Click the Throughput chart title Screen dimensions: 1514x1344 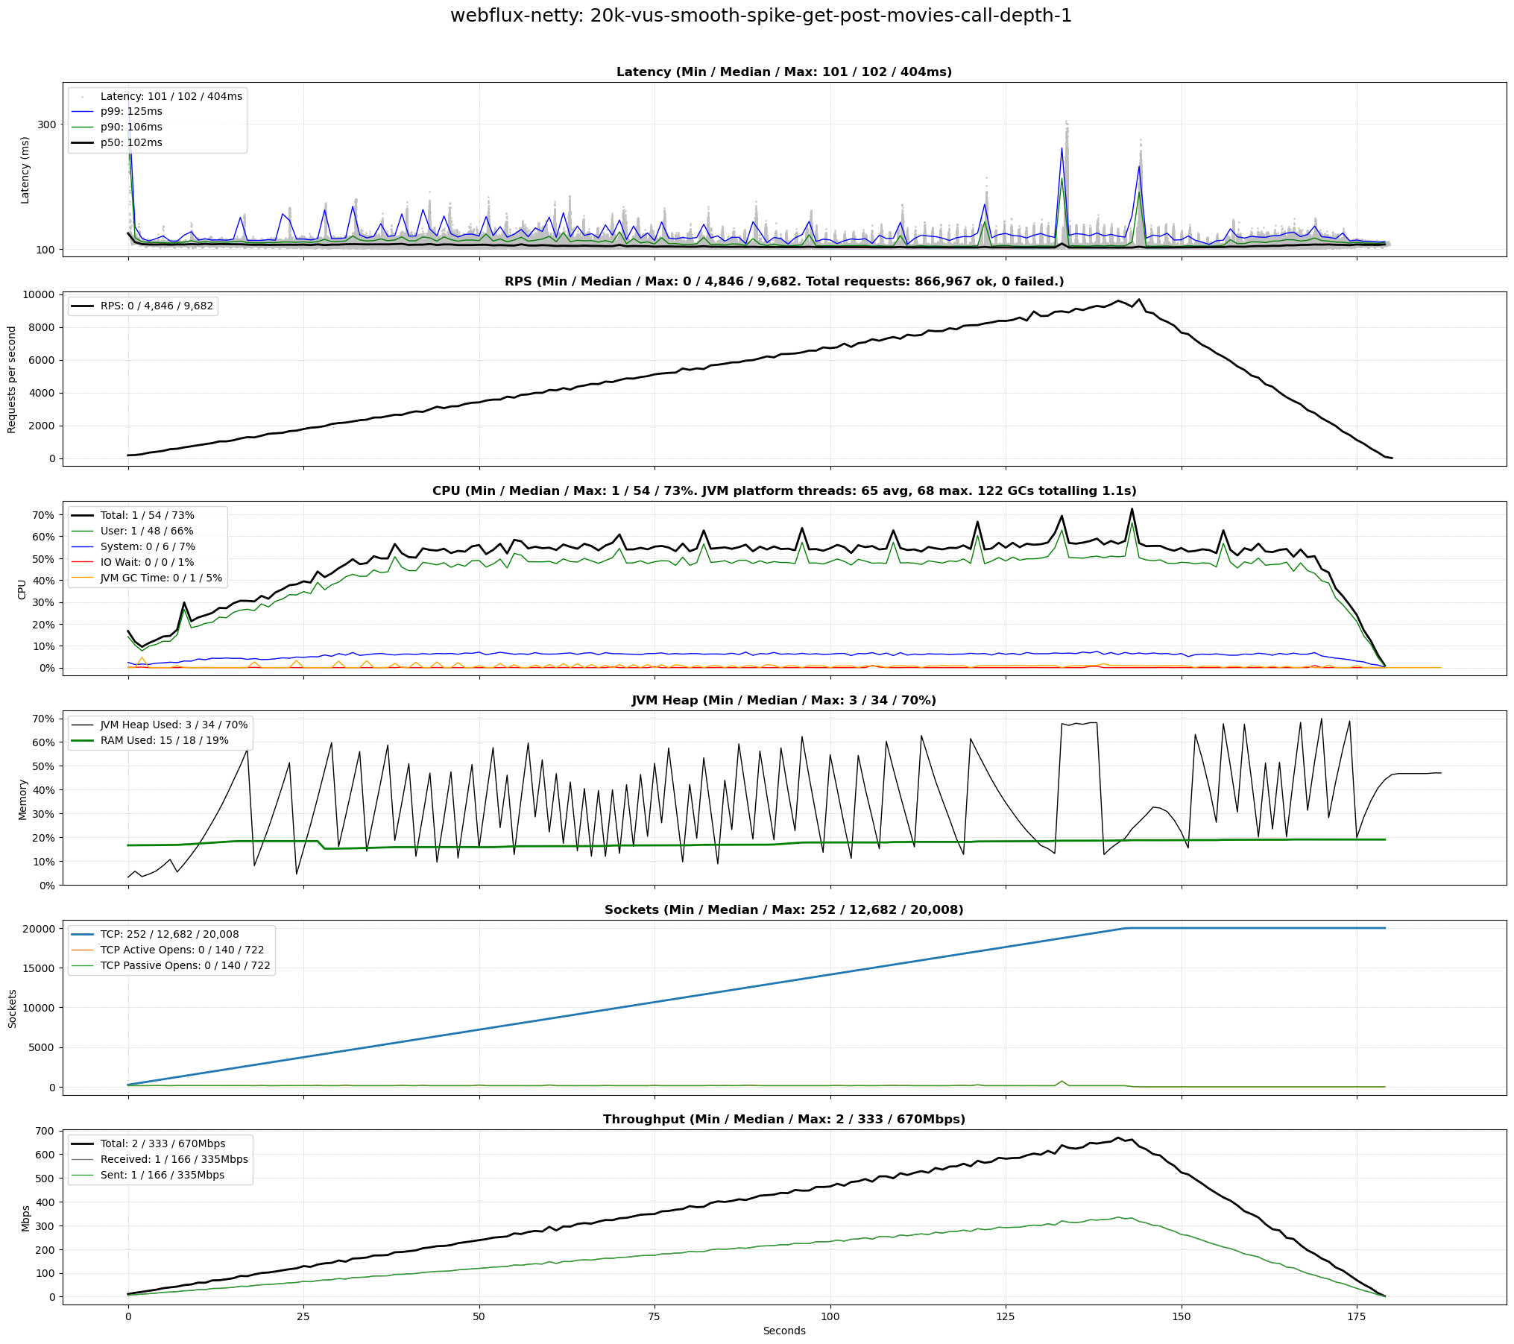click(x=784, y=1120)
